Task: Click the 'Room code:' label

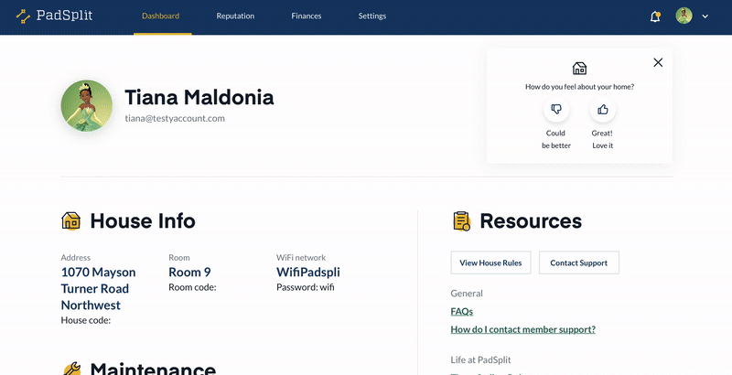Action: 192,287
